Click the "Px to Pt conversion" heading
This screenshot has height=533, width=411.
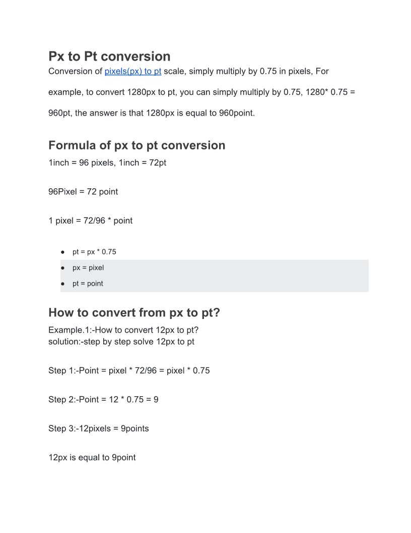[109, 56]
